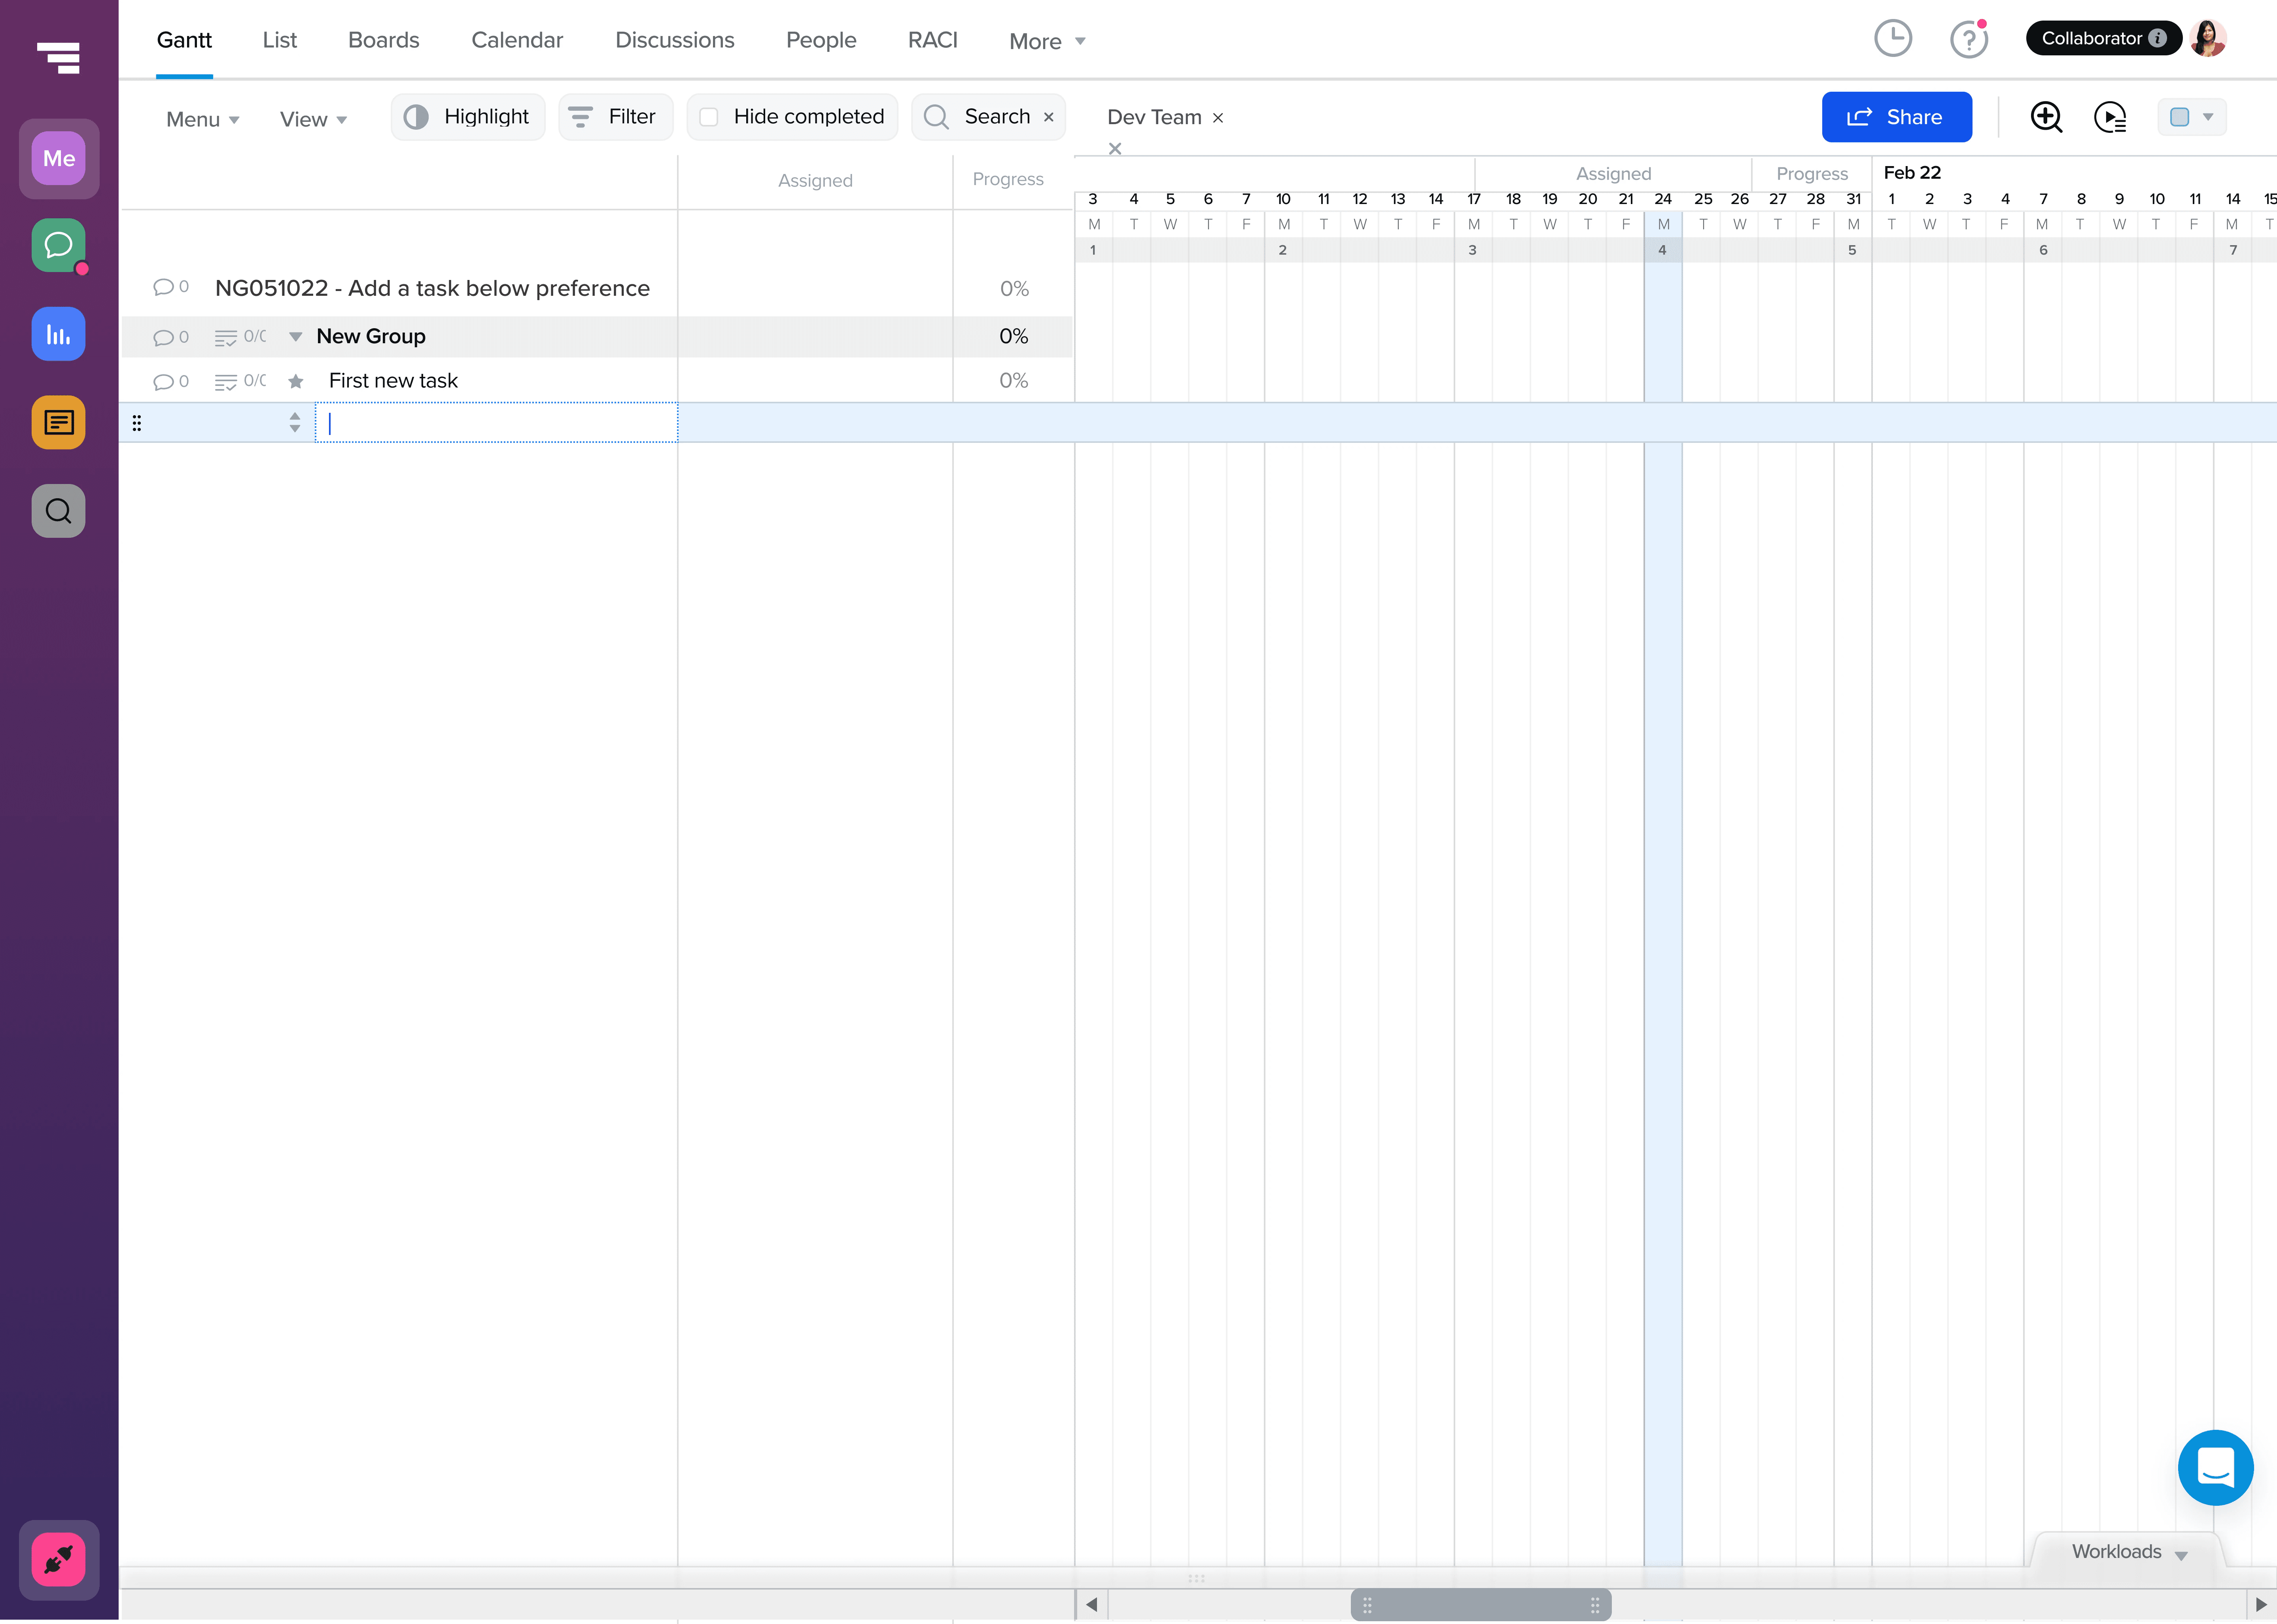
Task: Click the zoom in magnifier icon
Action: 2046,117
